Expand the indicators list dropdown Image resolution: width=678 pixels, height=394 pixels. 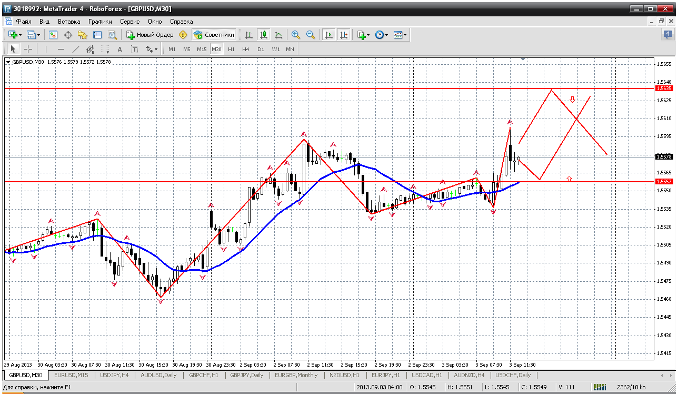click(x=368, y=35)
